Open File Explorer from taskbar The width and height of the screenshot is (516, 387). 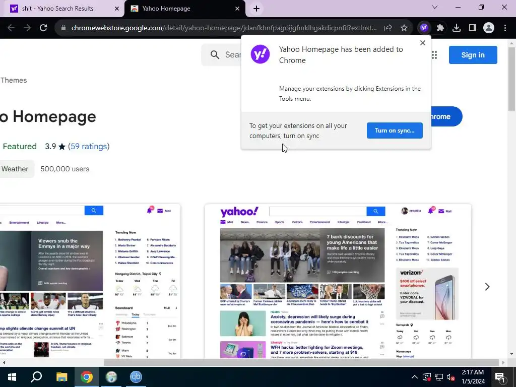click(x=61, y=377)
